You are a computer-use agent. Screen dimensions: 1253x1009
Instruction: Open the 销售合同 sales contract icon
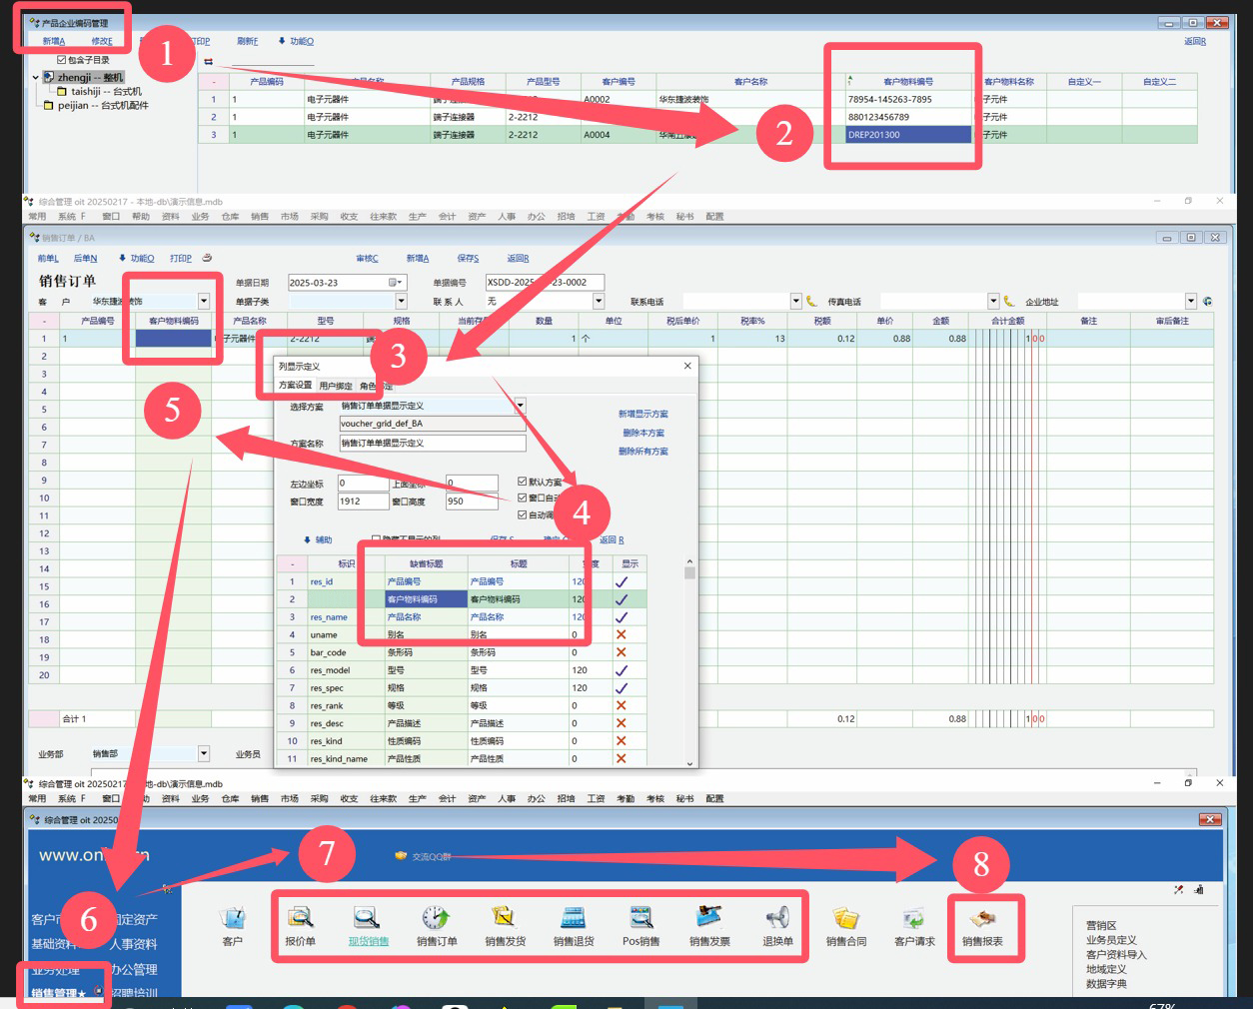[x=846, y=925]
